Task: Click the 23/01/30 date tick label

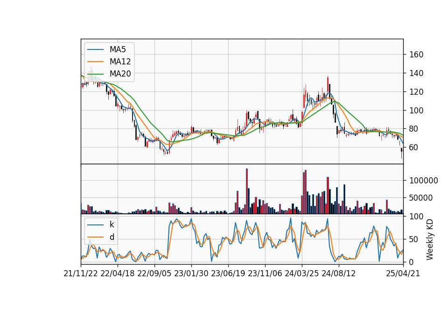Action: tap(191, 273)
